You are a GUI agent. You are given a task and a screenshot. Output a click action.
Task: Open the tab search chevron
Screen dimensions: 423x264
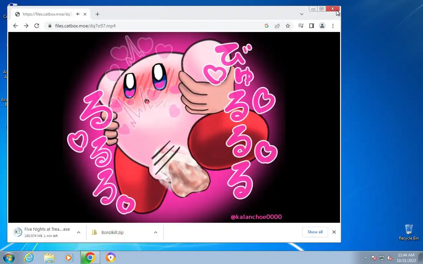pos(302,14)
